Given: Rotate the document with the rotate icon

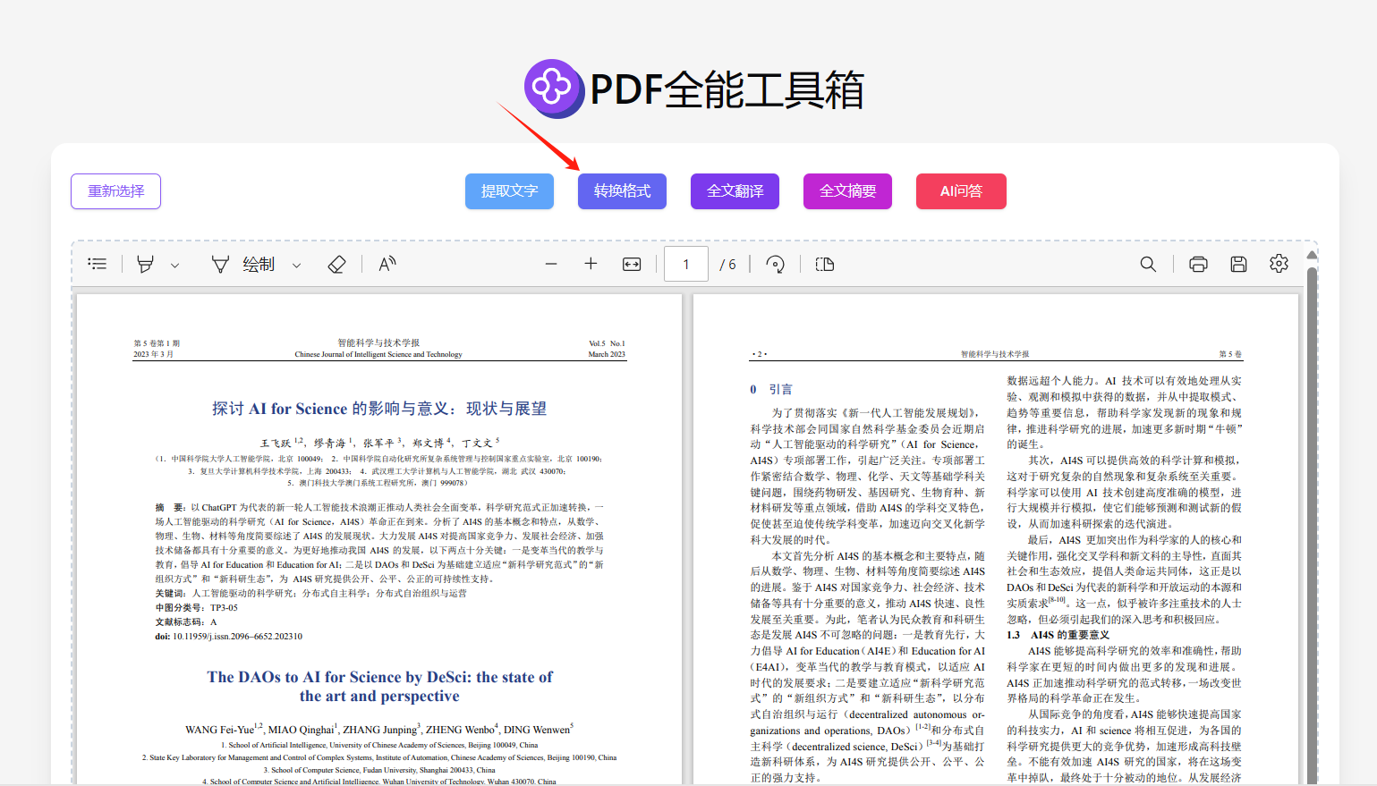Looking at the screenshot, I should pyautogui.click(x=776, y=264).
